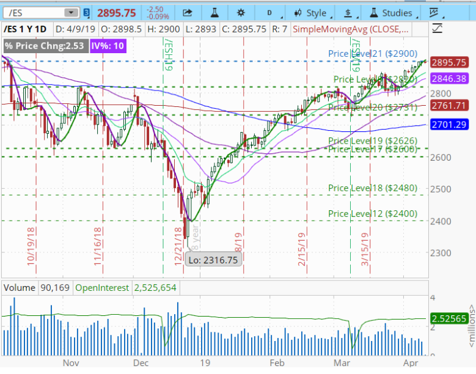Click the blue linked-window number 3 icon
476x374 pixels.
coord(87,13)
